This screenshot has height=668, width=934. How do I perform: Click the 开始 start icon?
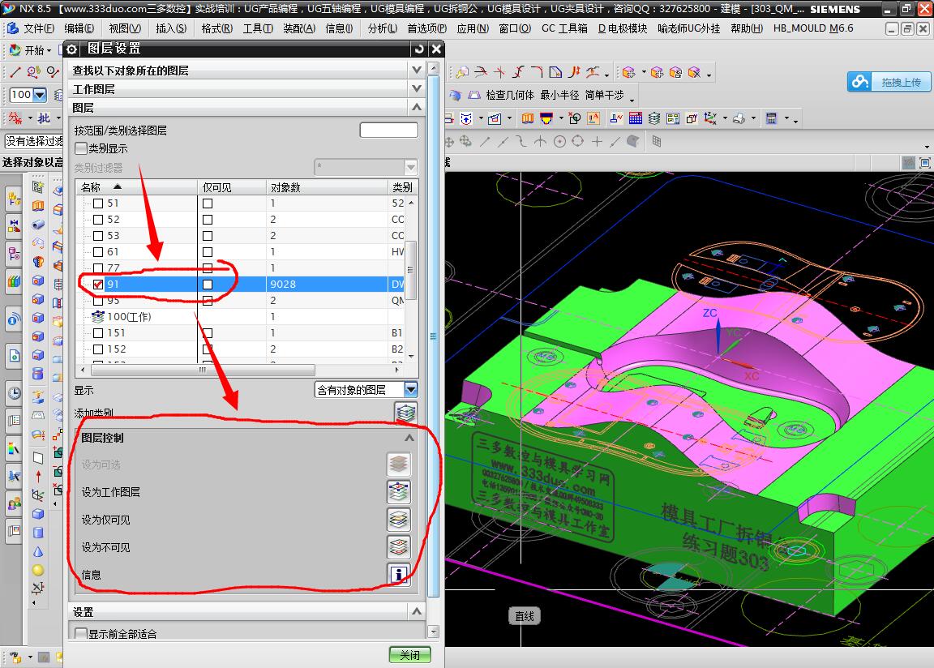point(15,50)
